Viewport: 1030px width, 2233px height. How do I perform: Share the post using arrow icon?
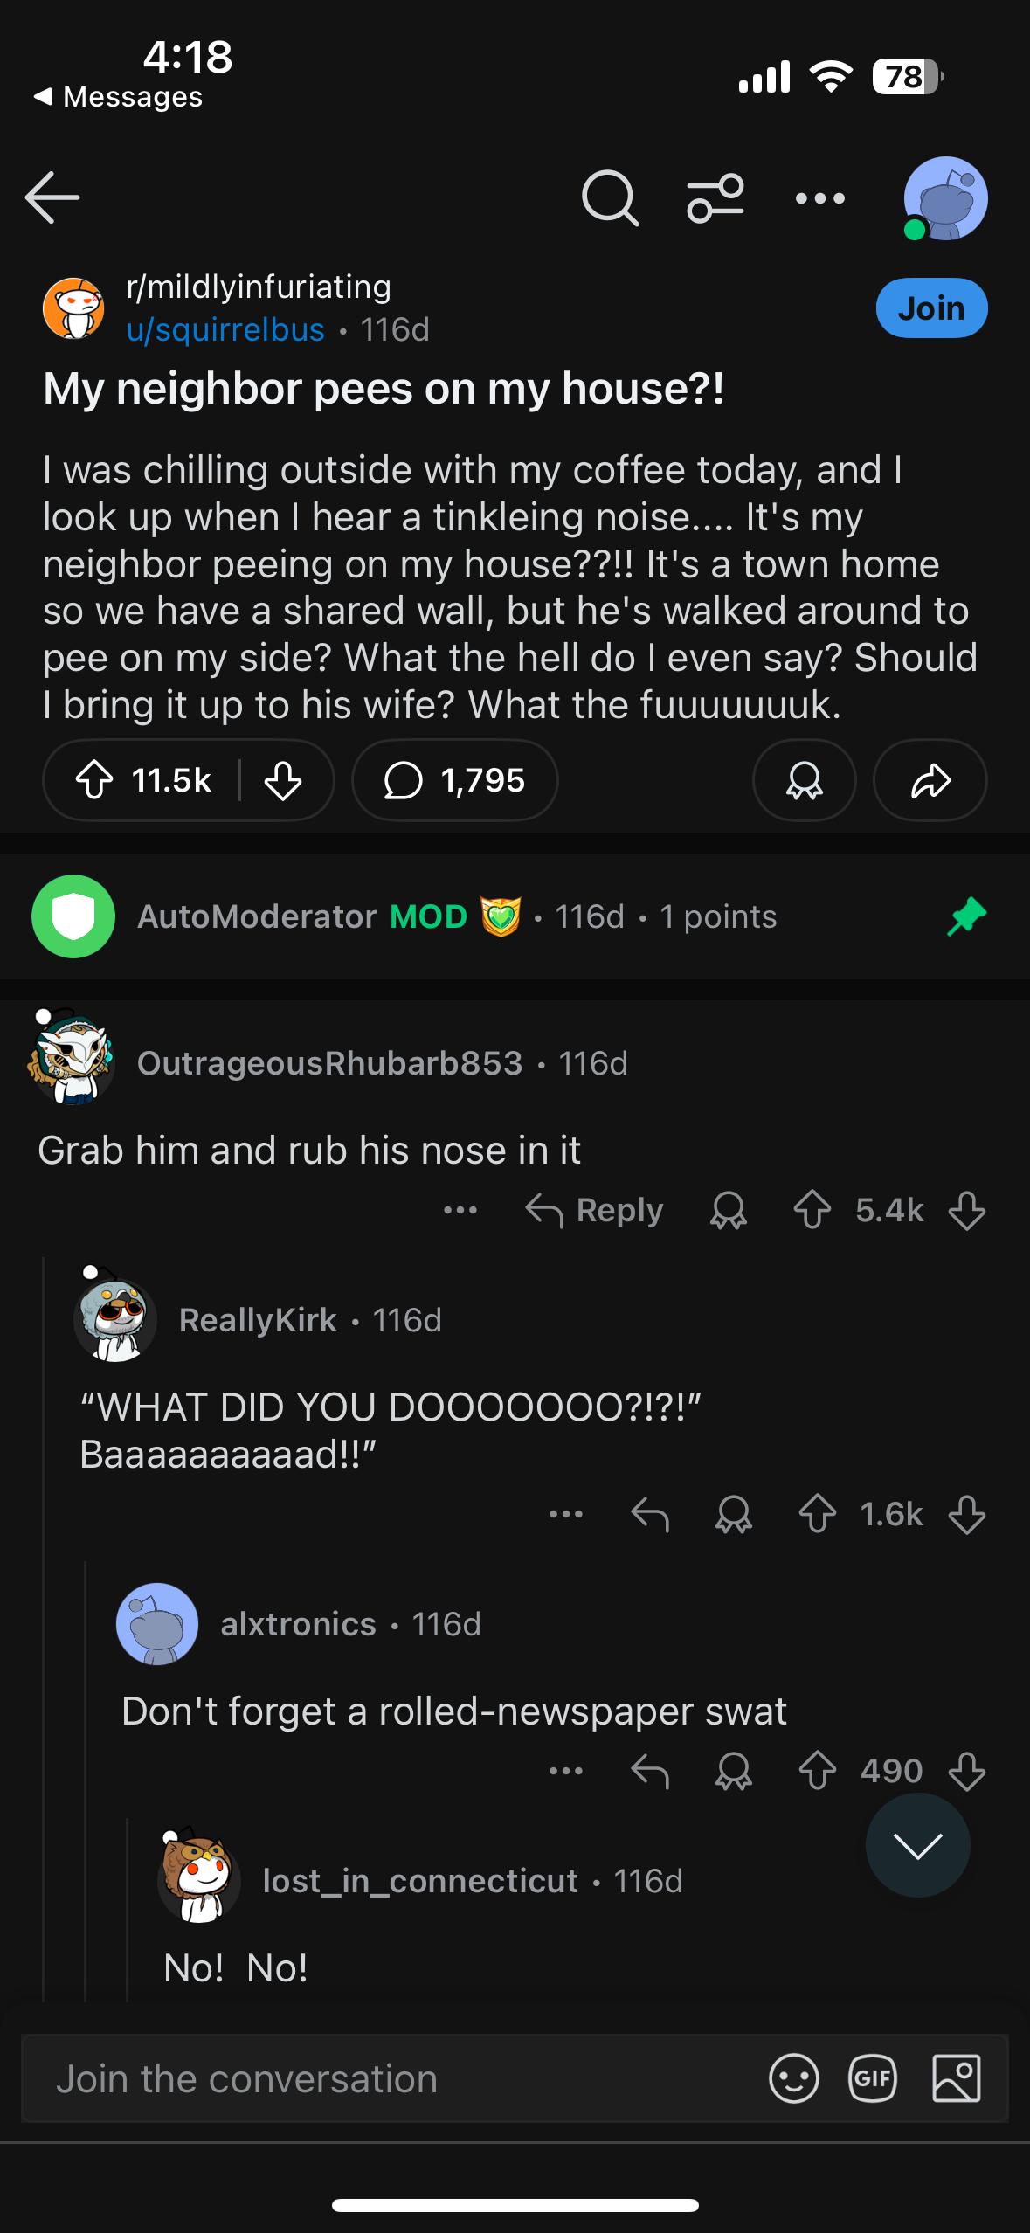(x=930, y=780)
